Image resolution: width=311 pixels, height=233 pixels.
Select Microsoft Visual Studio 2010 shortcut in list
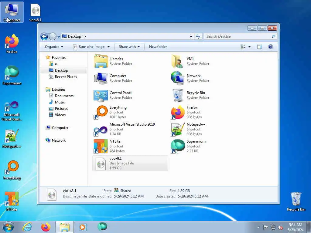(130, 129)
